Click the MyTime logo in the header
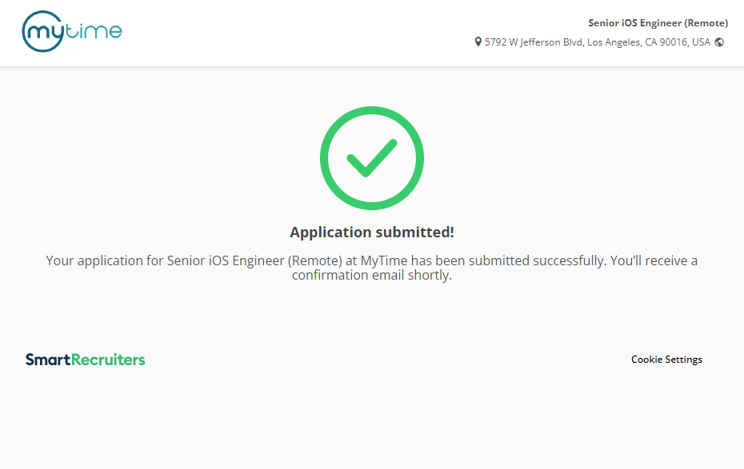The image size is (744, 469). (x=72, y=32)
